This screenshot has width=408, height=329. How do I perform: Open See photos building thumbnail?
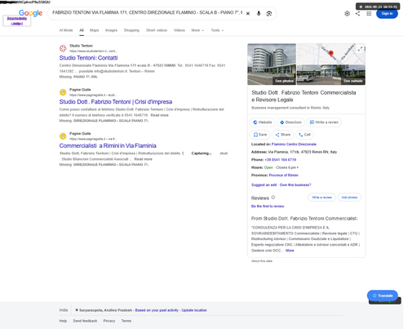tap(272, 64)
